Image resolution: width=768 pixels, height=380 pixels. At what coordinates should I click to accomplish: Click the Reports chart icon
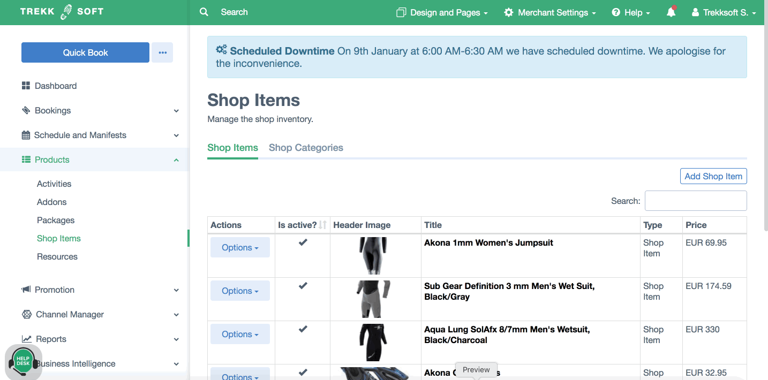pyautogui.click(x=26, y=339)
